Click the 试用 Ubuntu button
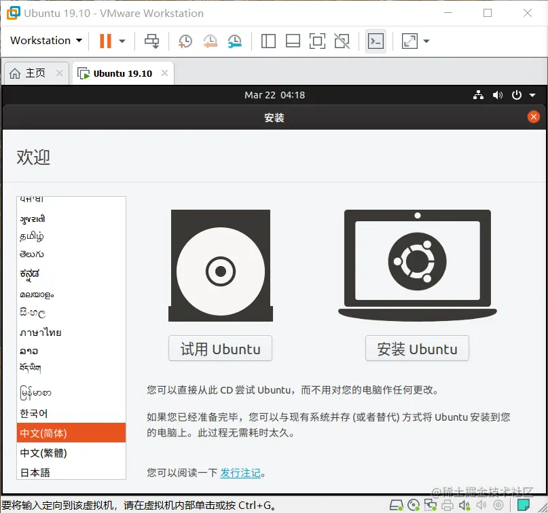Viewport: 548px width, 513px height. pyautogui.click(x=219, y=348)
